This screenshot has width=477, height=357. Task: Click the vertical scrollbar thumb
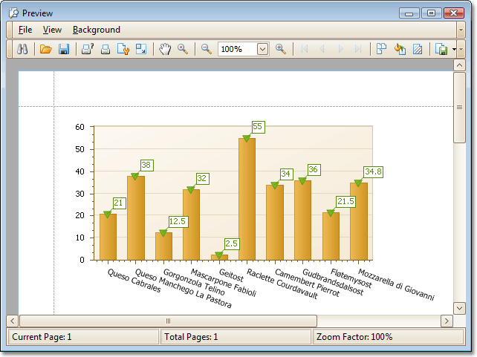pos(459,108)
